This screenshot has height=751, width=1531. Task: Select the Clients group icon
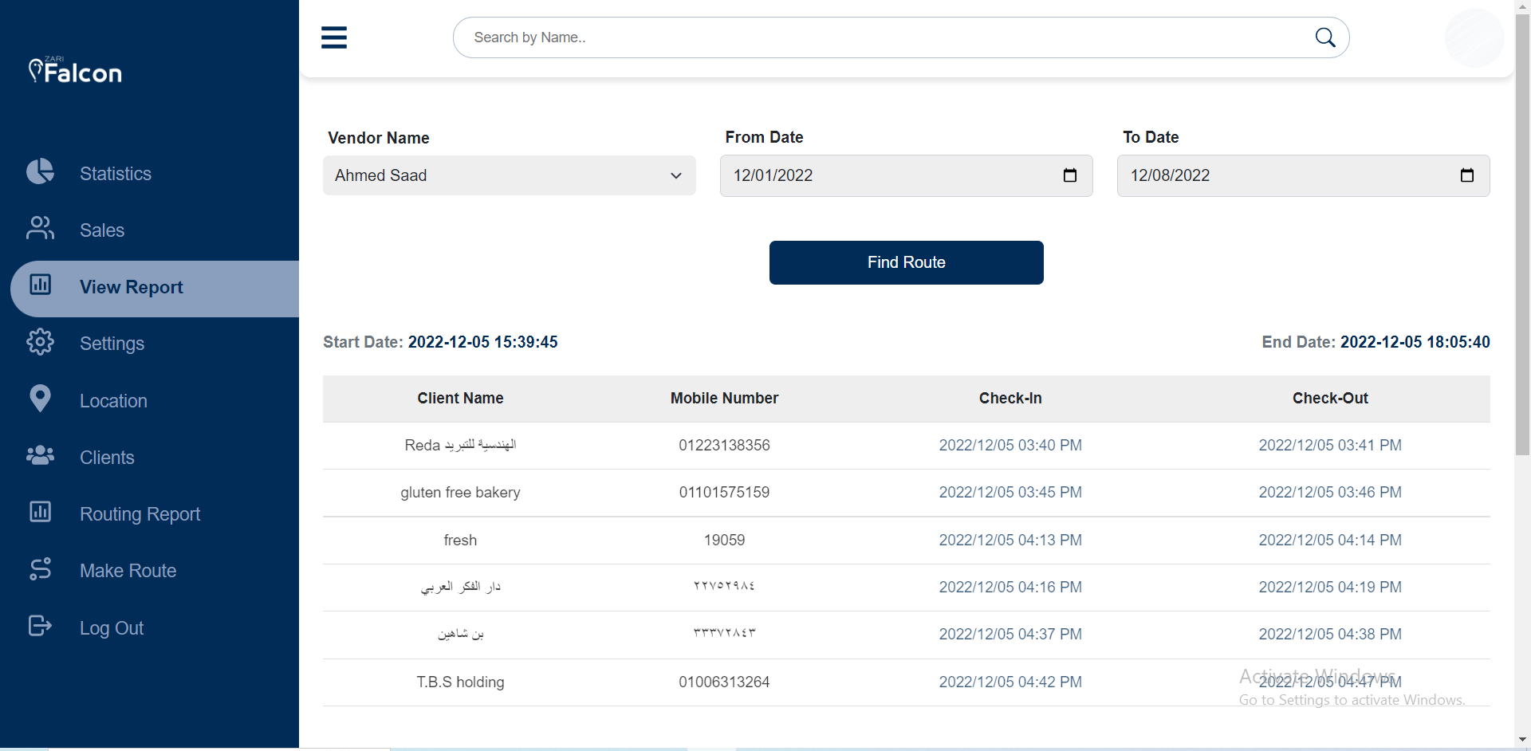pos(40,456)
